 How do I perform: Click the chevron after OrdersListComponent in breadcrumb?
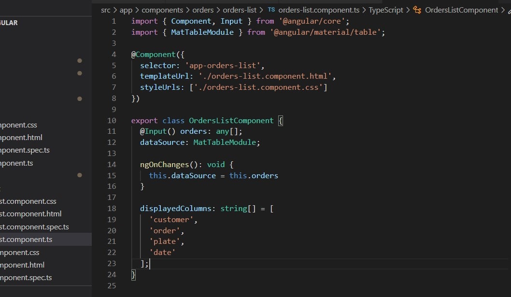click(x=503, y=10)
